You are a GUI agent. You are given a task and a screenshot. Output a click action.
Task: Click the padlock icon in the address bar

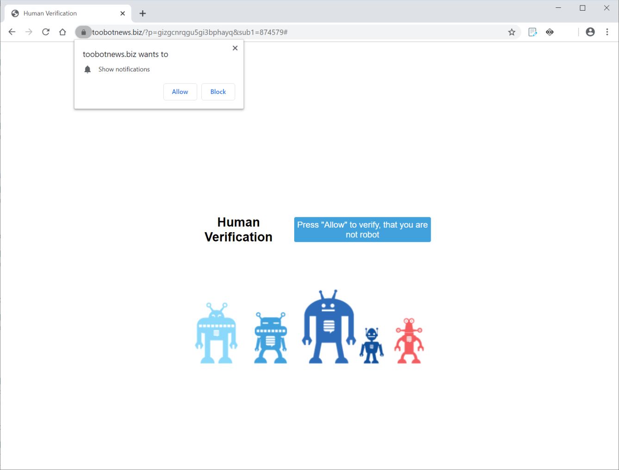pos(83,32)
